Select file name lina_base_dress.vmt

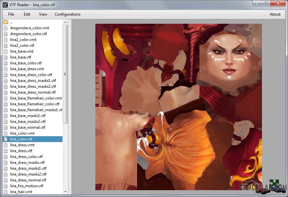tap(27, 69)
